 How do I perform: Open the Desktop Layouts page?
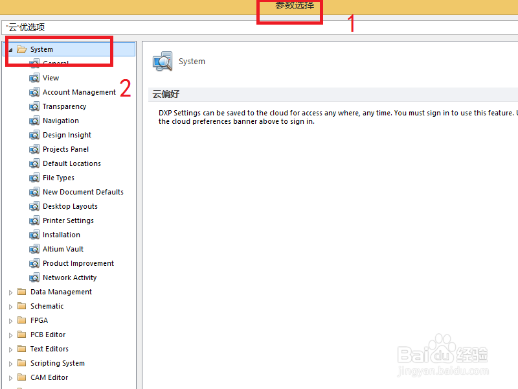coord(70,206)
